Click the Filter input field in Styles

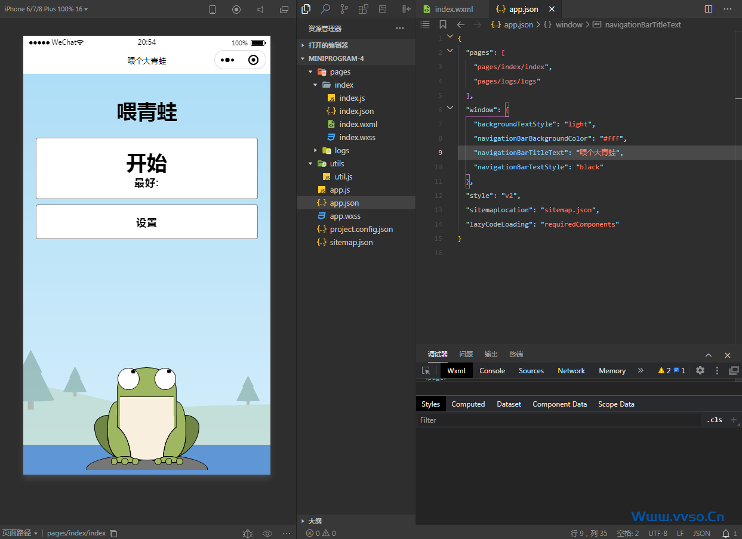pos(558,420)
